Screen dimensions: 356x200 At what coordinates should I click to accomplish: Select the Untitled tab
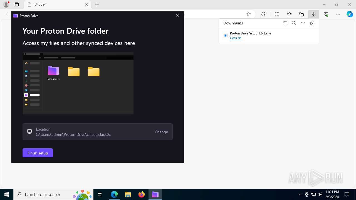58,4
